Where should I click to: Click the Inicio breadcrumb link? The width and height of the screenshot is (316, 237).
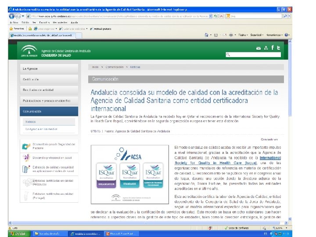coord(95,67)
